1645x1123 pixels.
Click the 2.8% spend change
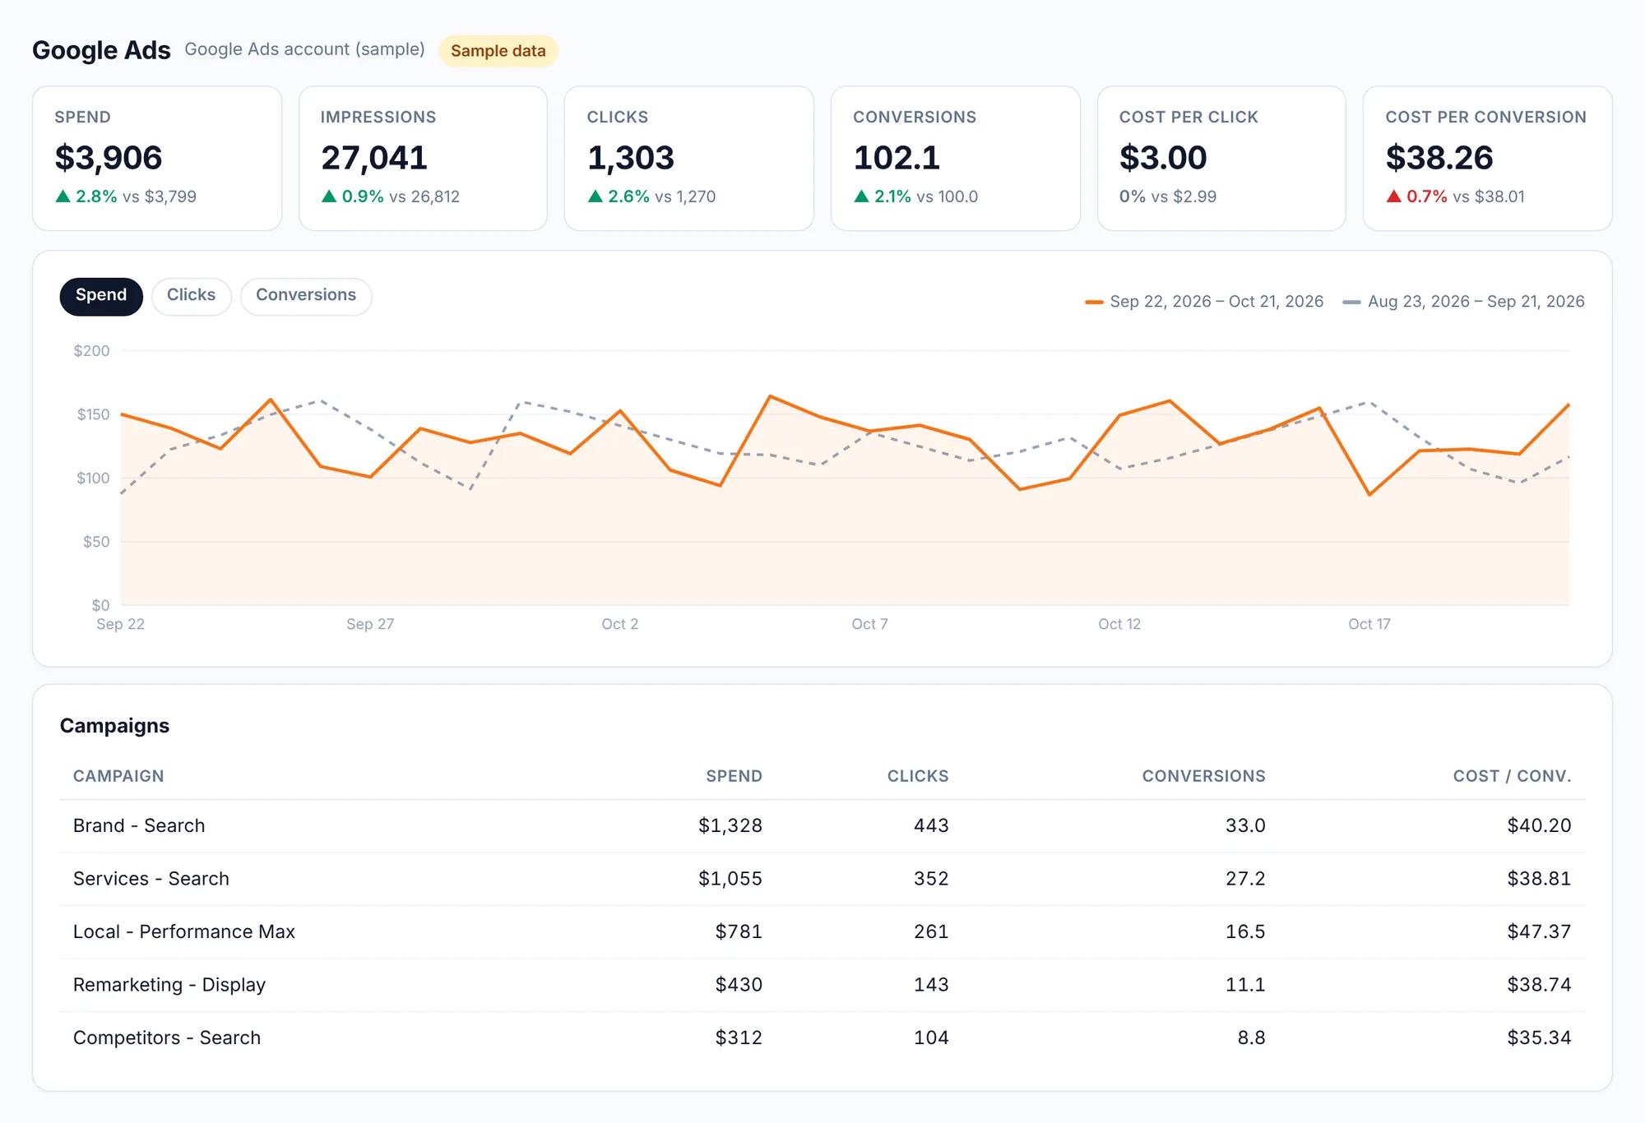96,196
